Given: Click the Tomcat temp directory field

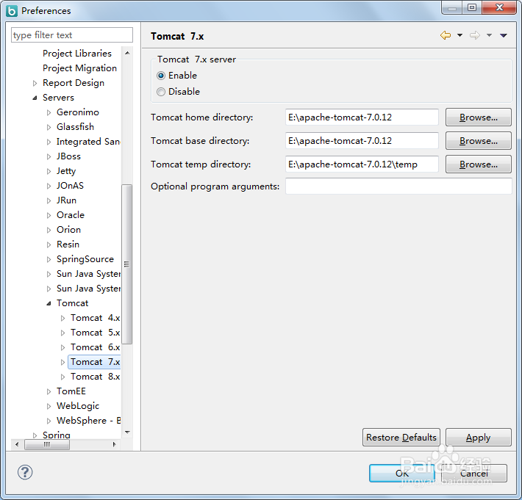Looking at the screenshot, I should 362,164.
